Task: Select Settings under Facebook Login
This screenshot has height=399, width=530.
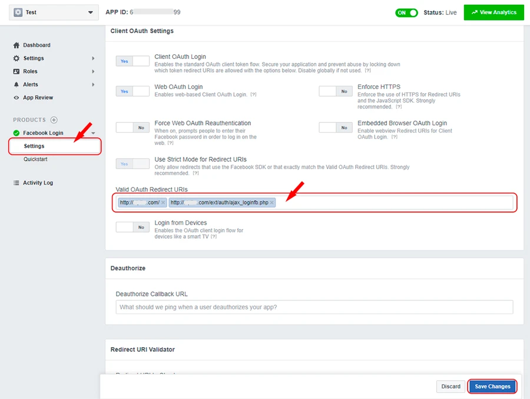Action: click(x=34, y=146)
